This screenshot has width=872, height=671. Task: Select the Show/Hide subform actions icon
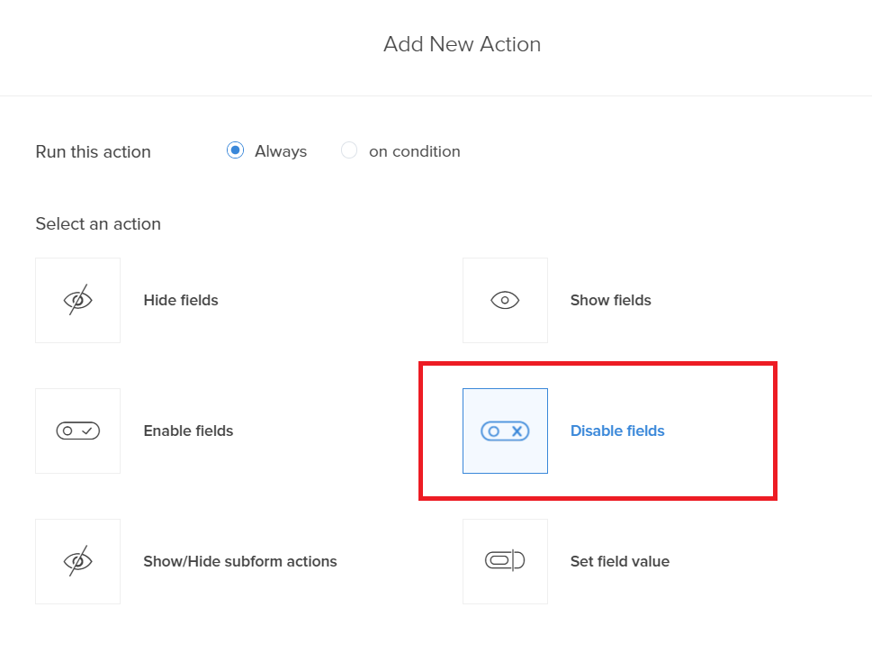(77, 561)
